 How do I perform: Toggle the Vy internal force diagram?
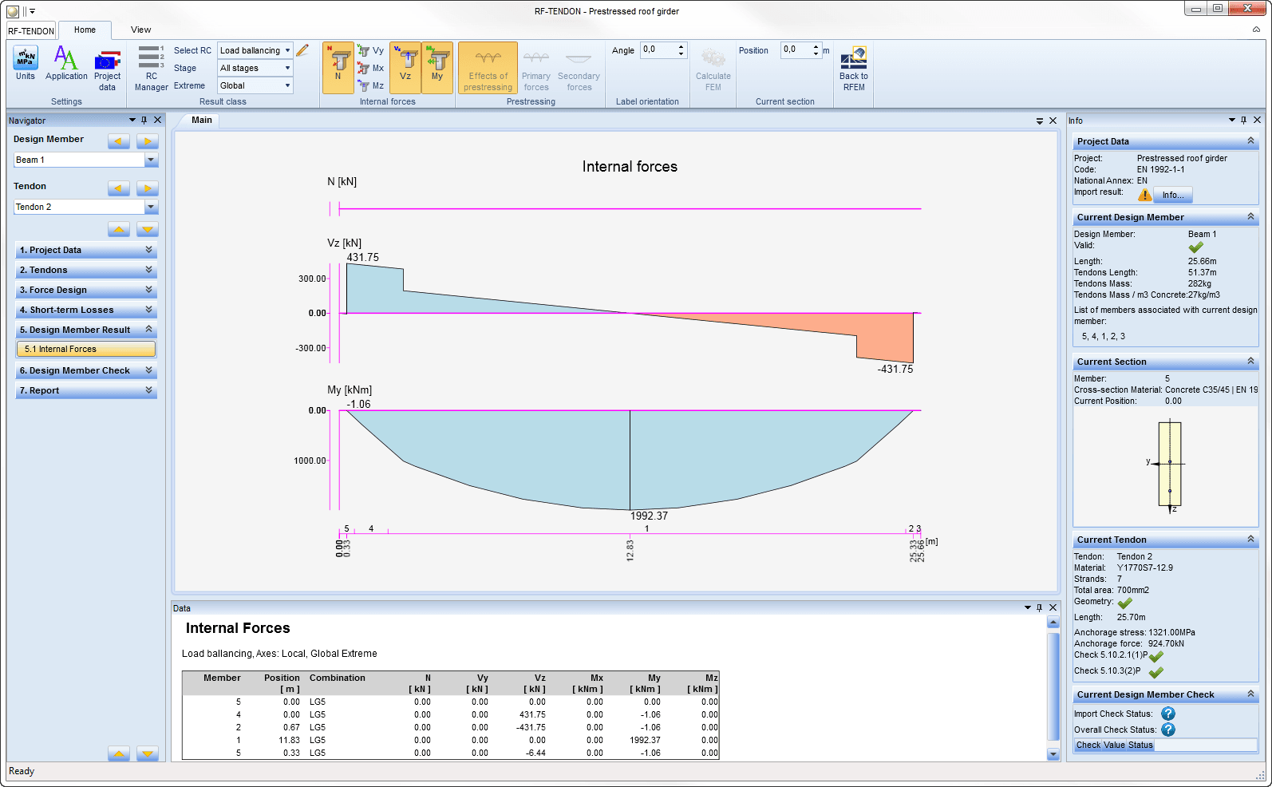[x=371, y=50]
